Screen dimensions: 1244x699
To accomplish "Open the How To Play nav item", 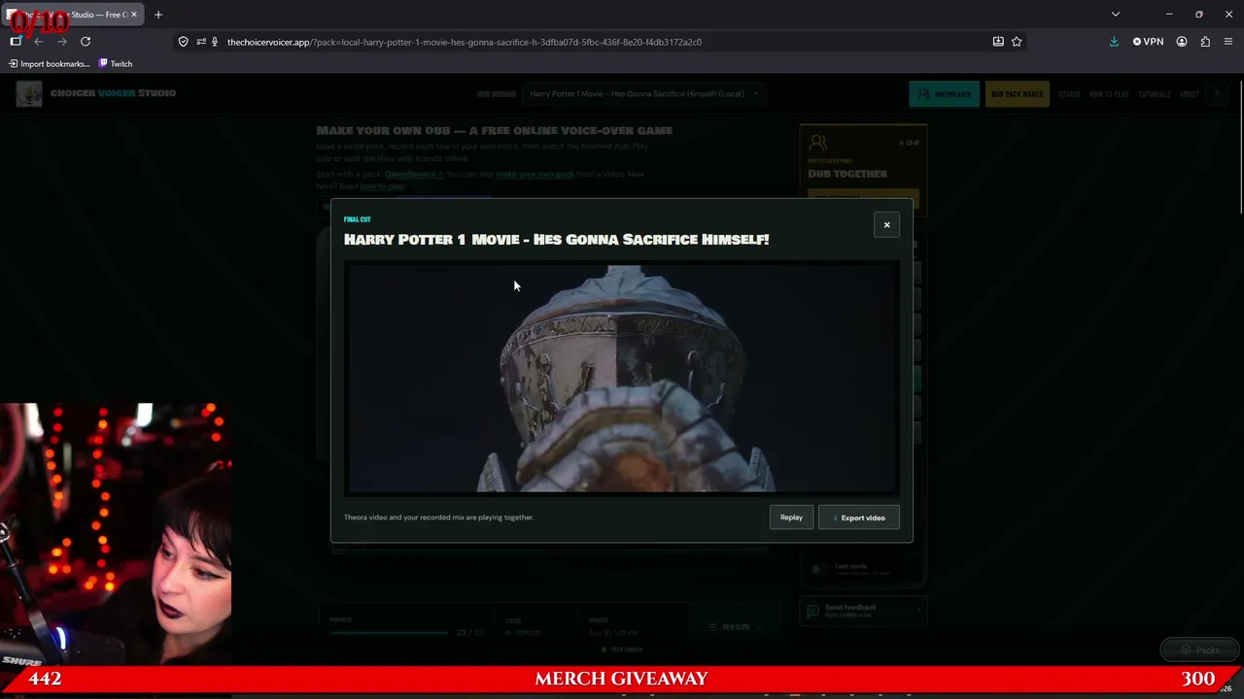I will [1109, 94].
